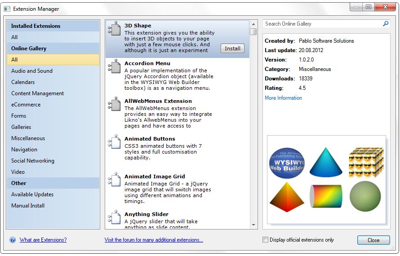Viewport: 400px width, 256px height.
Task: Click the last update date 20.08.2012
Action: (311, 50)
